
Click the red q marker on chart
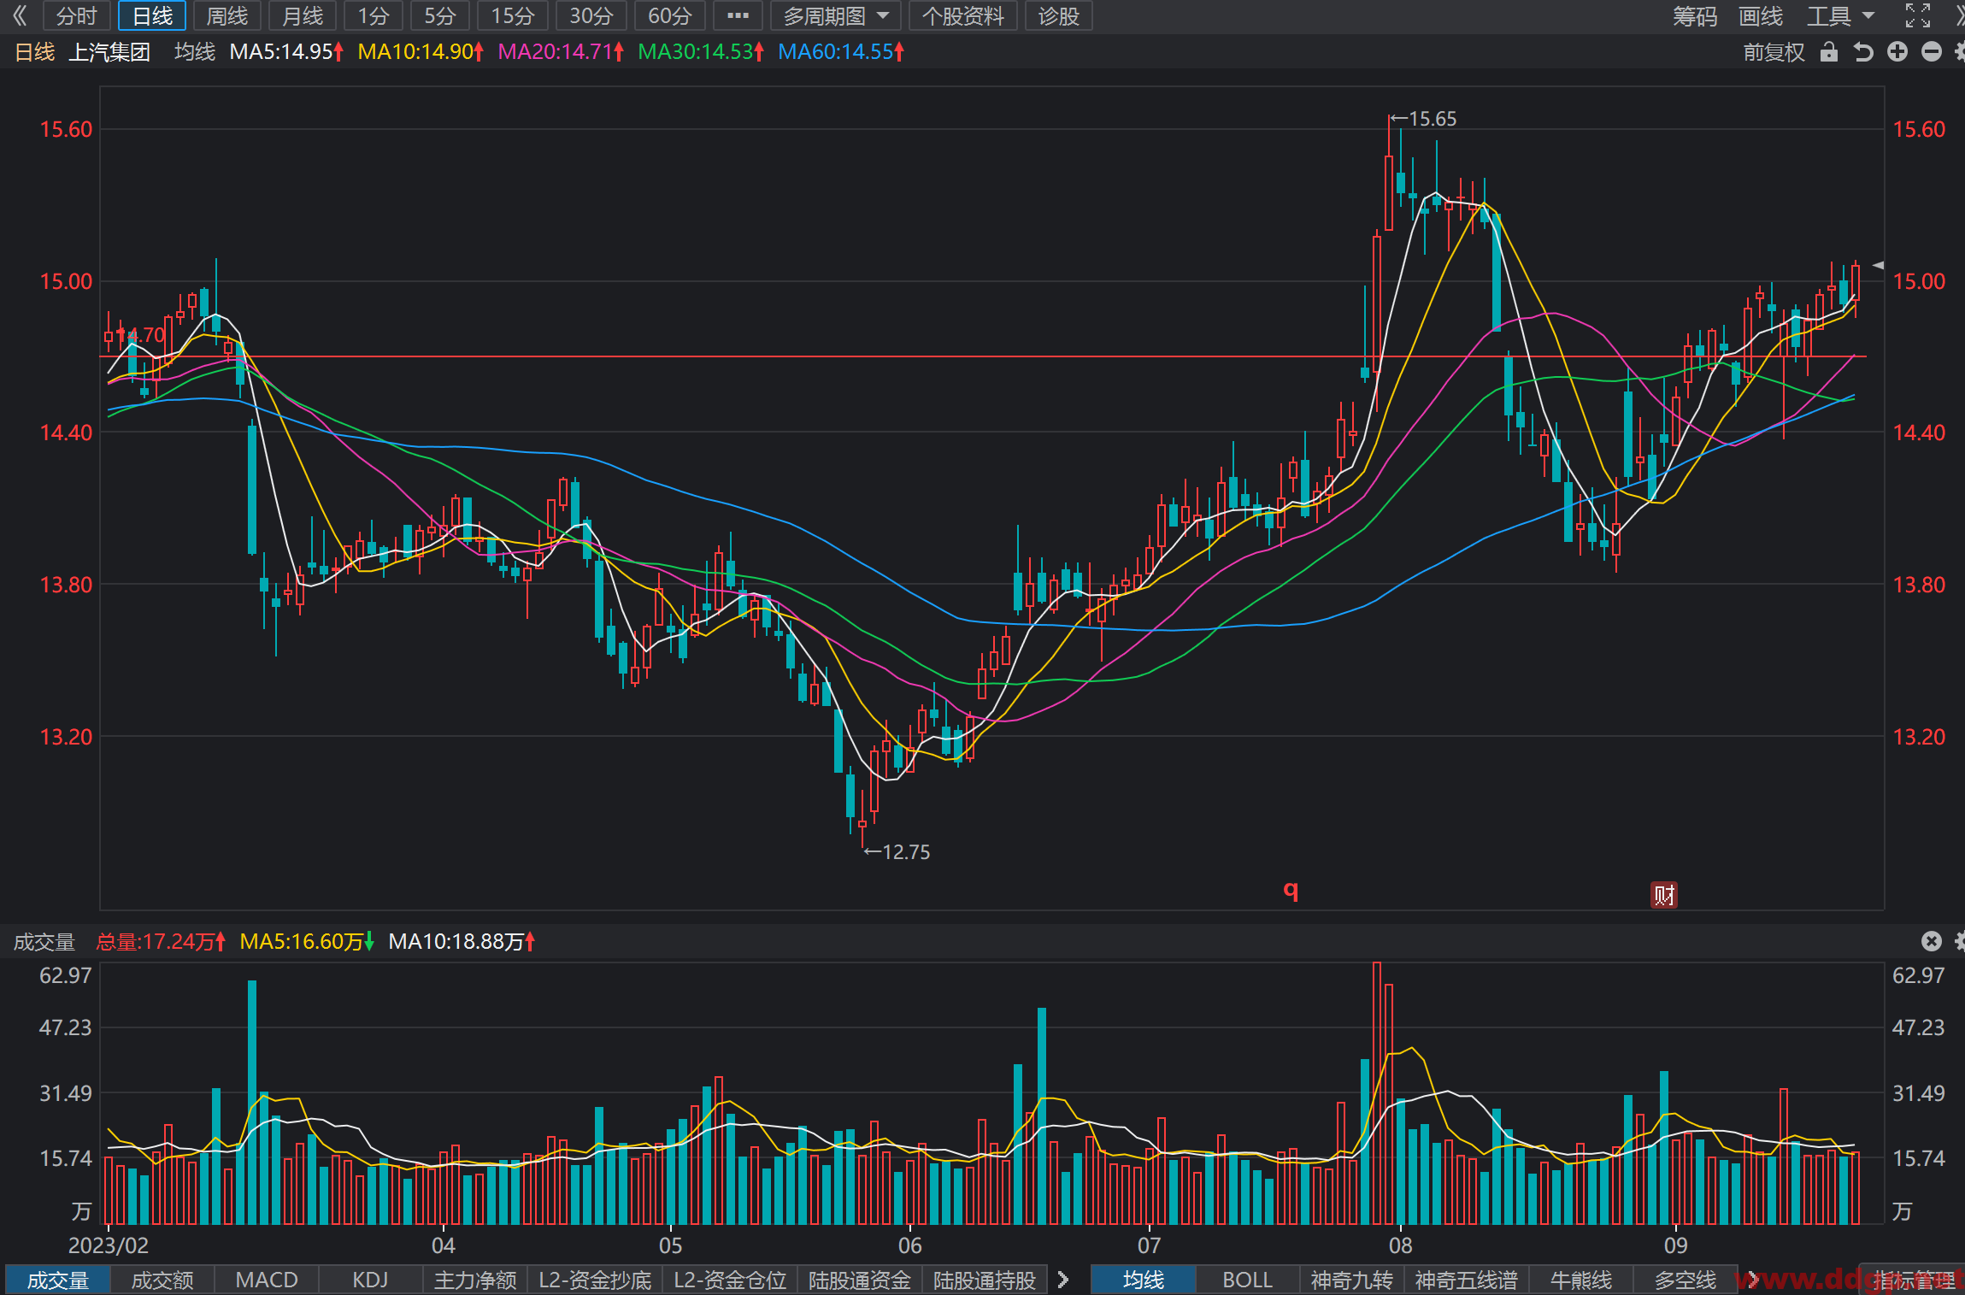pyautogui.click(x=1291, y=890)
